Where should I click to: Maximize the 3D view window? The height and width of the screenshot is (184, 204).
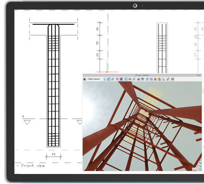[197, 75]
